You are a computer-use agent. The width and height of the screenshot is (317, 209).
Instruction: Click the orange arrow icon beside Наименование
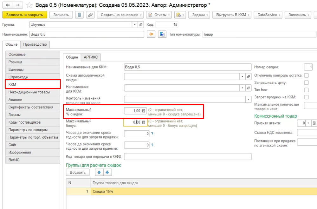152,34
